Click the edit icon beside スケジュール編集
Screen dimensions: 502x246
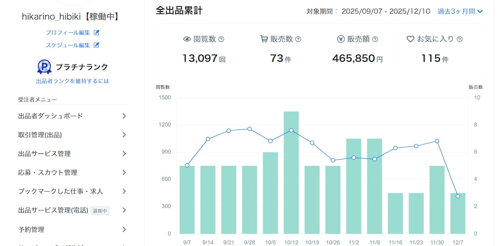[x=97, y=45]
